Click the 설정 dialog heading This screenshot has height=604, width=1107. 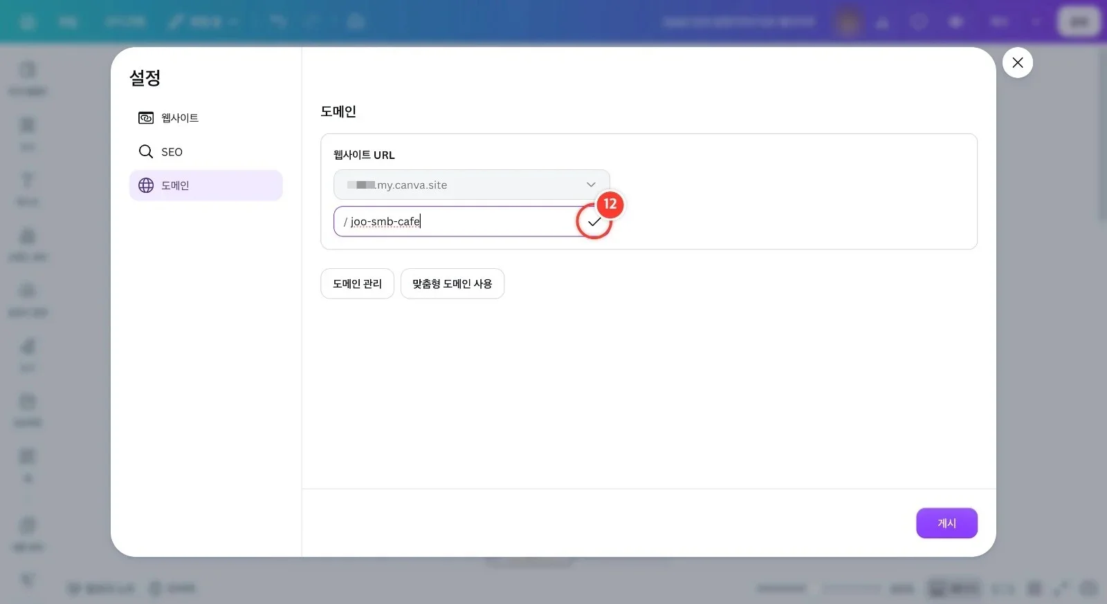point(145,78)
